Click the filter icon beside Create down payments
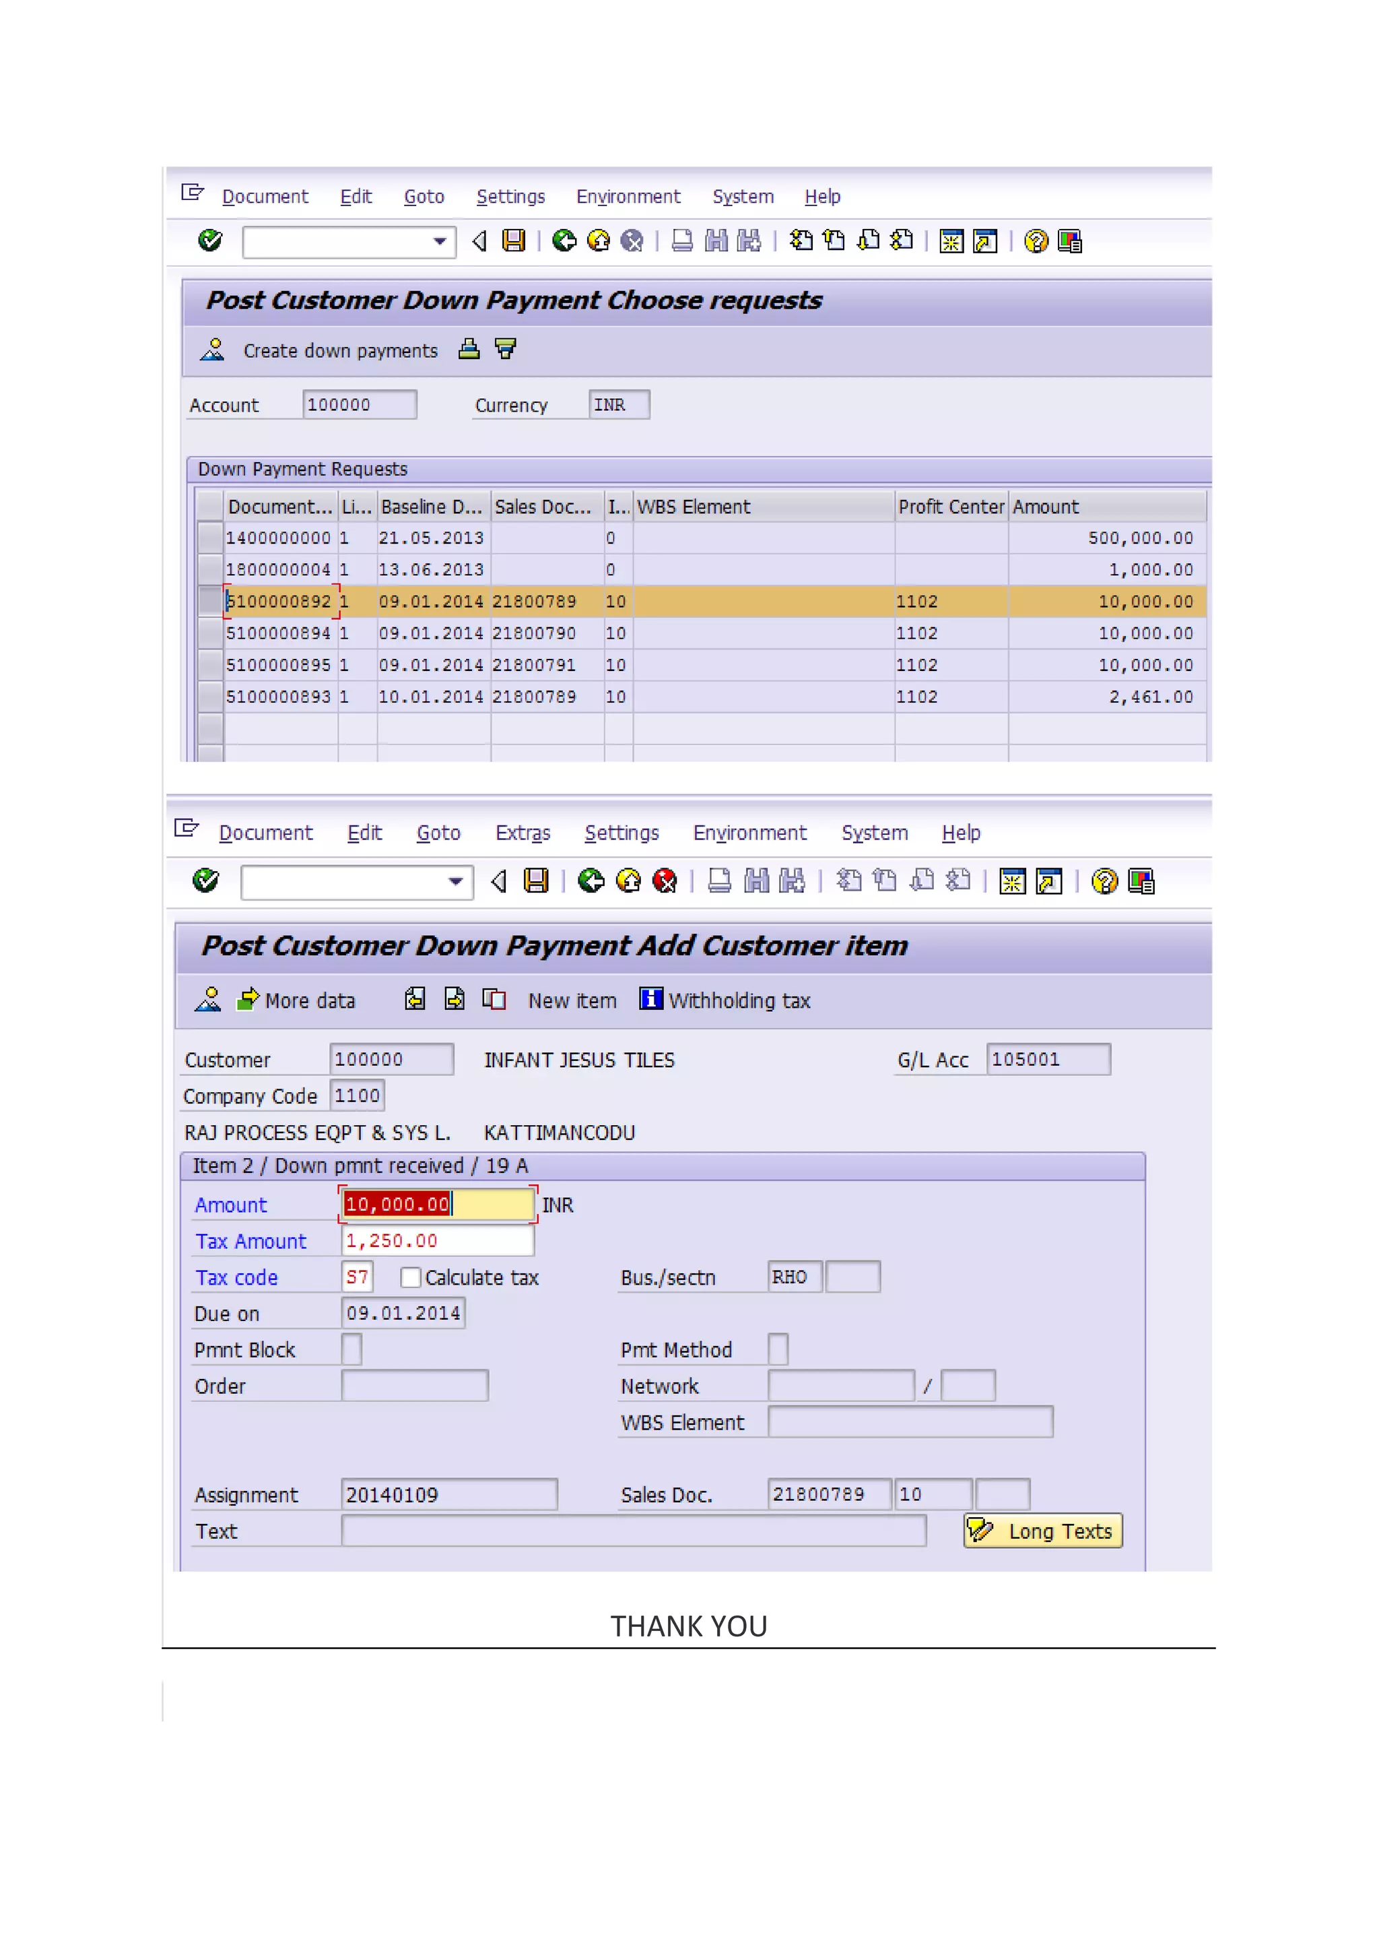1379x1951 pixels. pyautogui.click(x=505, y=349)
